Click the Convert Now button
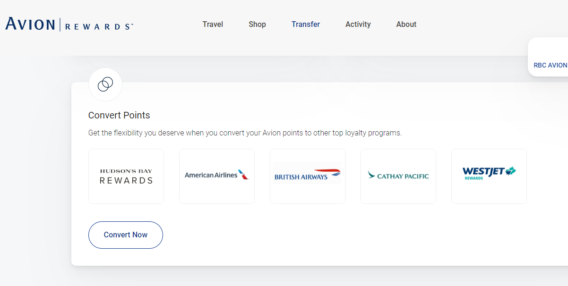Screen dimensions: 568x286 coord(126,235)
